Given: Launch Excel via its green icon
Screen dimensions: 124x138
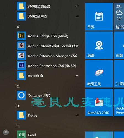Looking at the screenshot, I should click(x=21, y=134).
